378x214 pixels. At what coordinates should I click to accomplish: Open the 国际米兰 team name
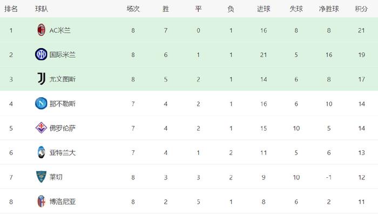[63, 55]
